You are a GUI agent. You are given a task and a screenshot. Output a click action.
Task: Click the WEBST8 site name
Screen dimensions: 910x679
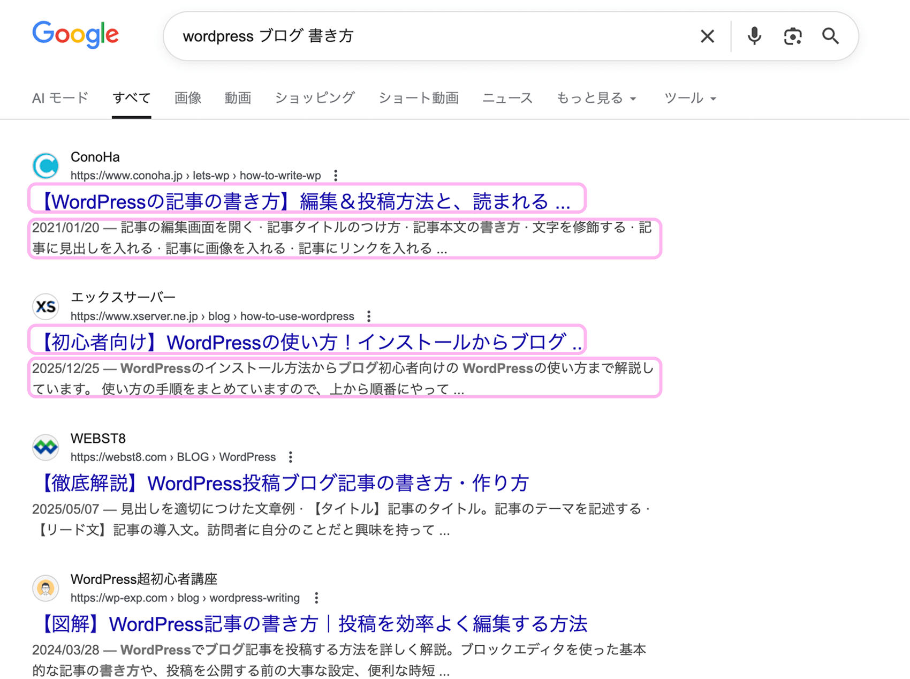click(x=98, y=439)
